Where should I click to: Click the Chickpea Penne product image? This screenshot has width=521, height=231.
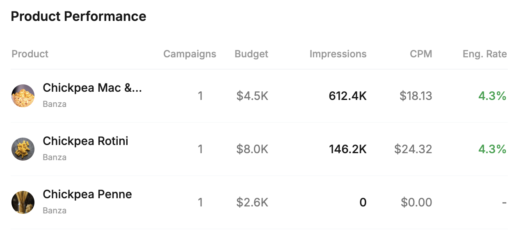(x=23, y=202)
